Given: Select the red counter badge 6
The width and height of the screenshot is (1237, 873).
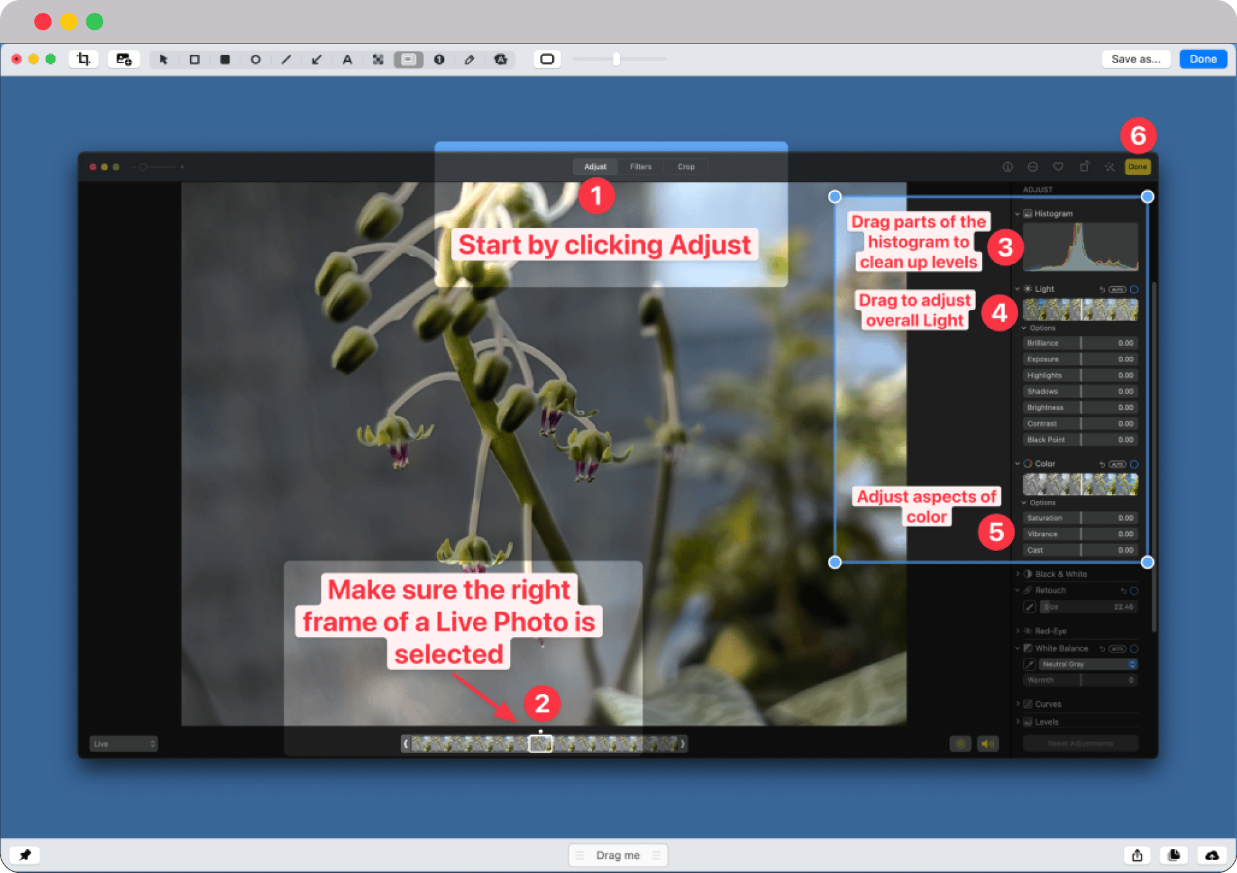Looking at the screenshot, I should [1138, 136].
